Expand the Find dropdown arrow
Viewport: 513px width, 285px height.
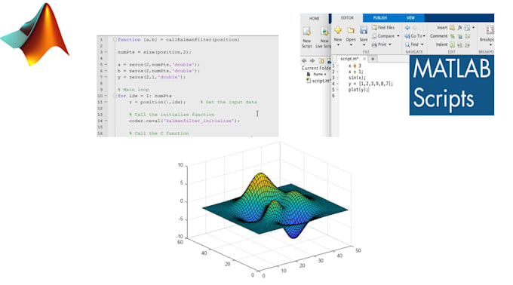(x=422, y=44)
